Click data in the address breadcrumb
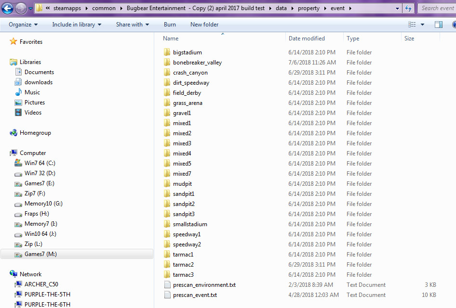 (281, 8)
